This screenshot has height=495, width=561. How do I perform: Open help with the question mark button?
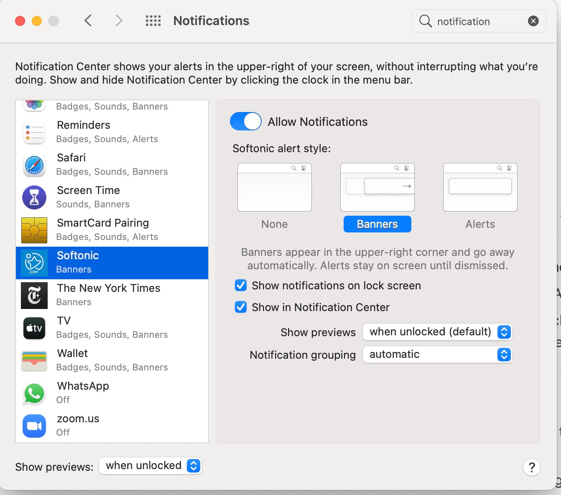[x=532, y=467]
